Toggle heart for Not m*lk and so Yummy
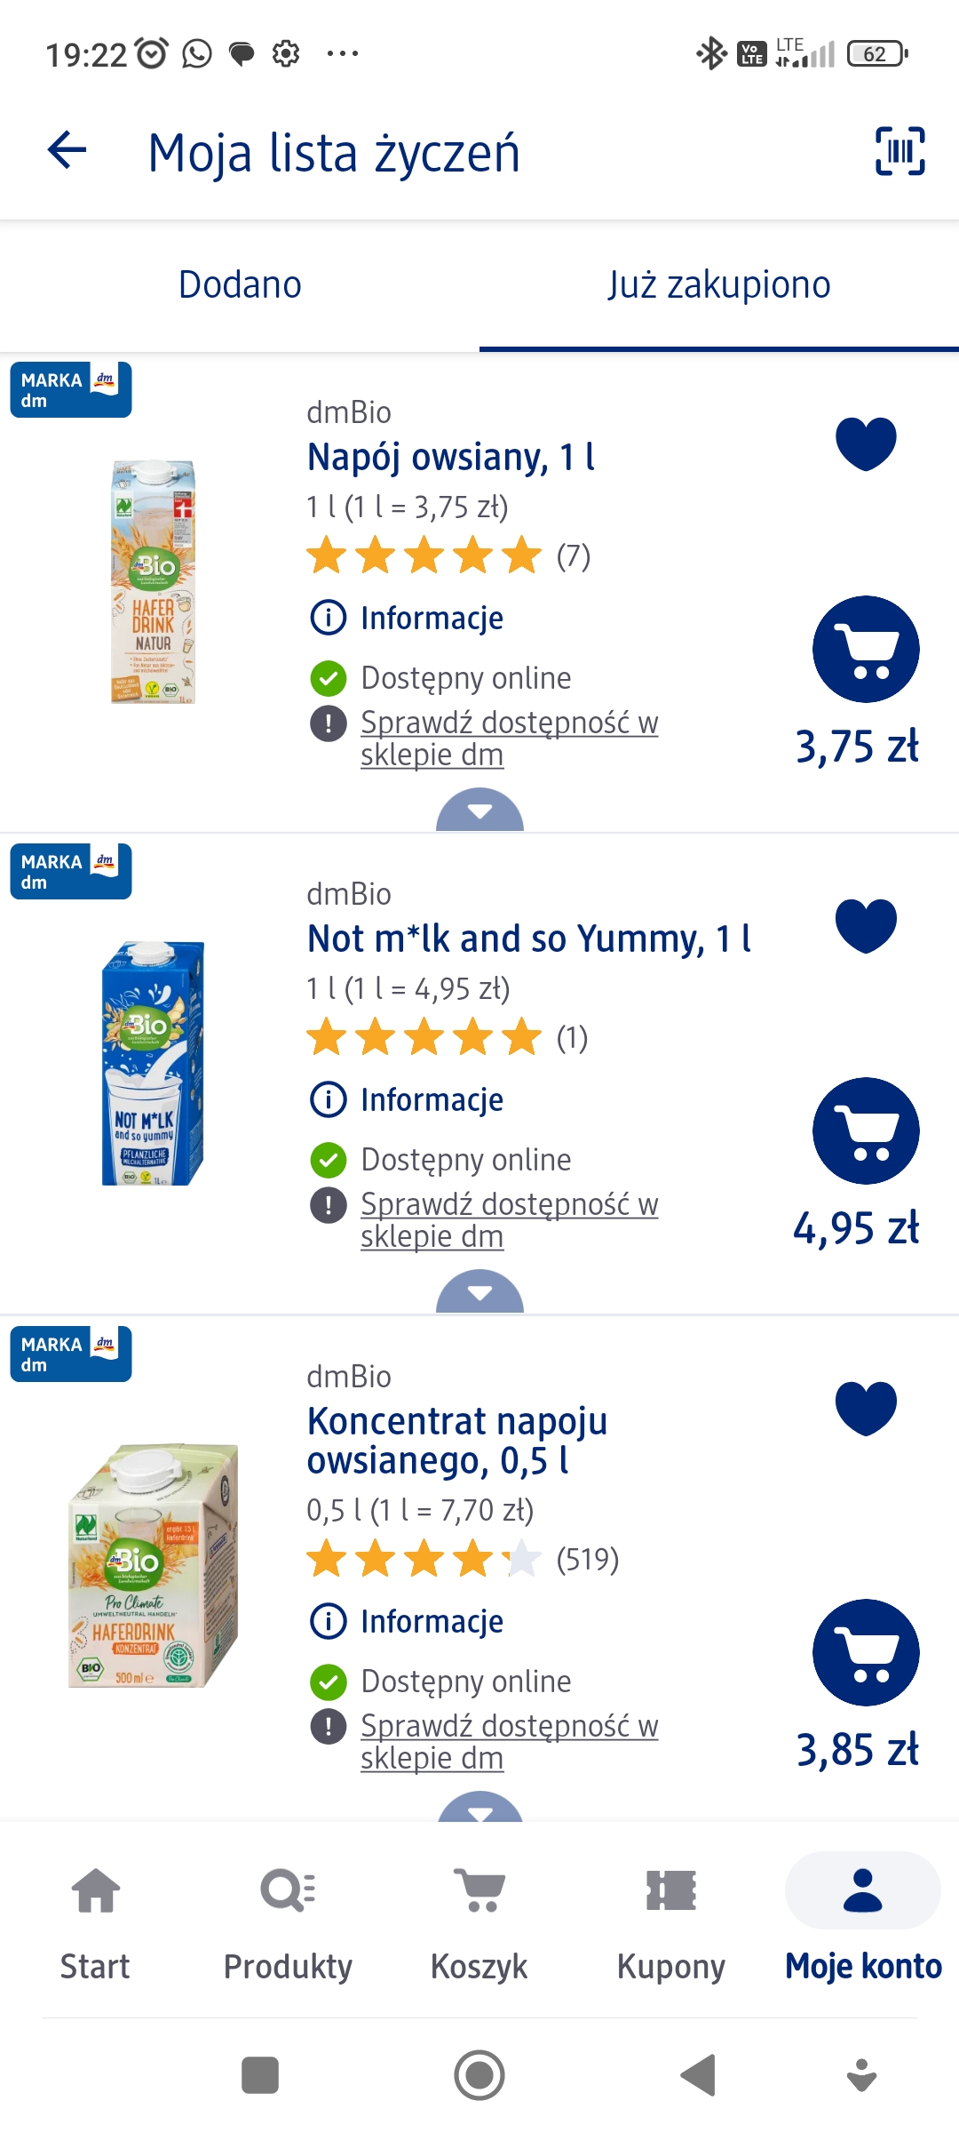The width and height of the screenshot is (959, 2133). [x=866, y=925]
